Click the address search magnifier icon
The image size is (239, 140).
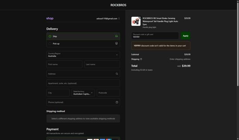click(x=117, y=74)
